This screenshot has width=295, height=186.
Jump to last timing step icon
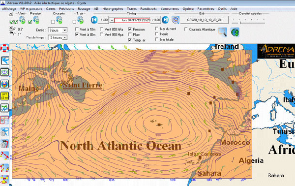coord(165,20)
